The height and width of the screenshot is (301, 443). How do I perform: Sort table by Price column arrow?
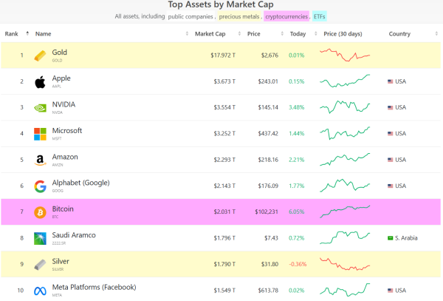(x=282, y=34)
